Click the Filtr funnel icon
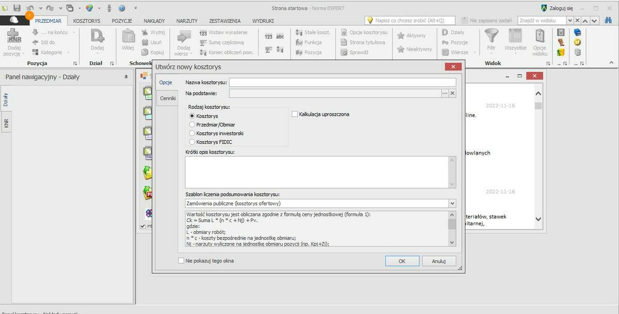619x314 pixels. [491, 36]
